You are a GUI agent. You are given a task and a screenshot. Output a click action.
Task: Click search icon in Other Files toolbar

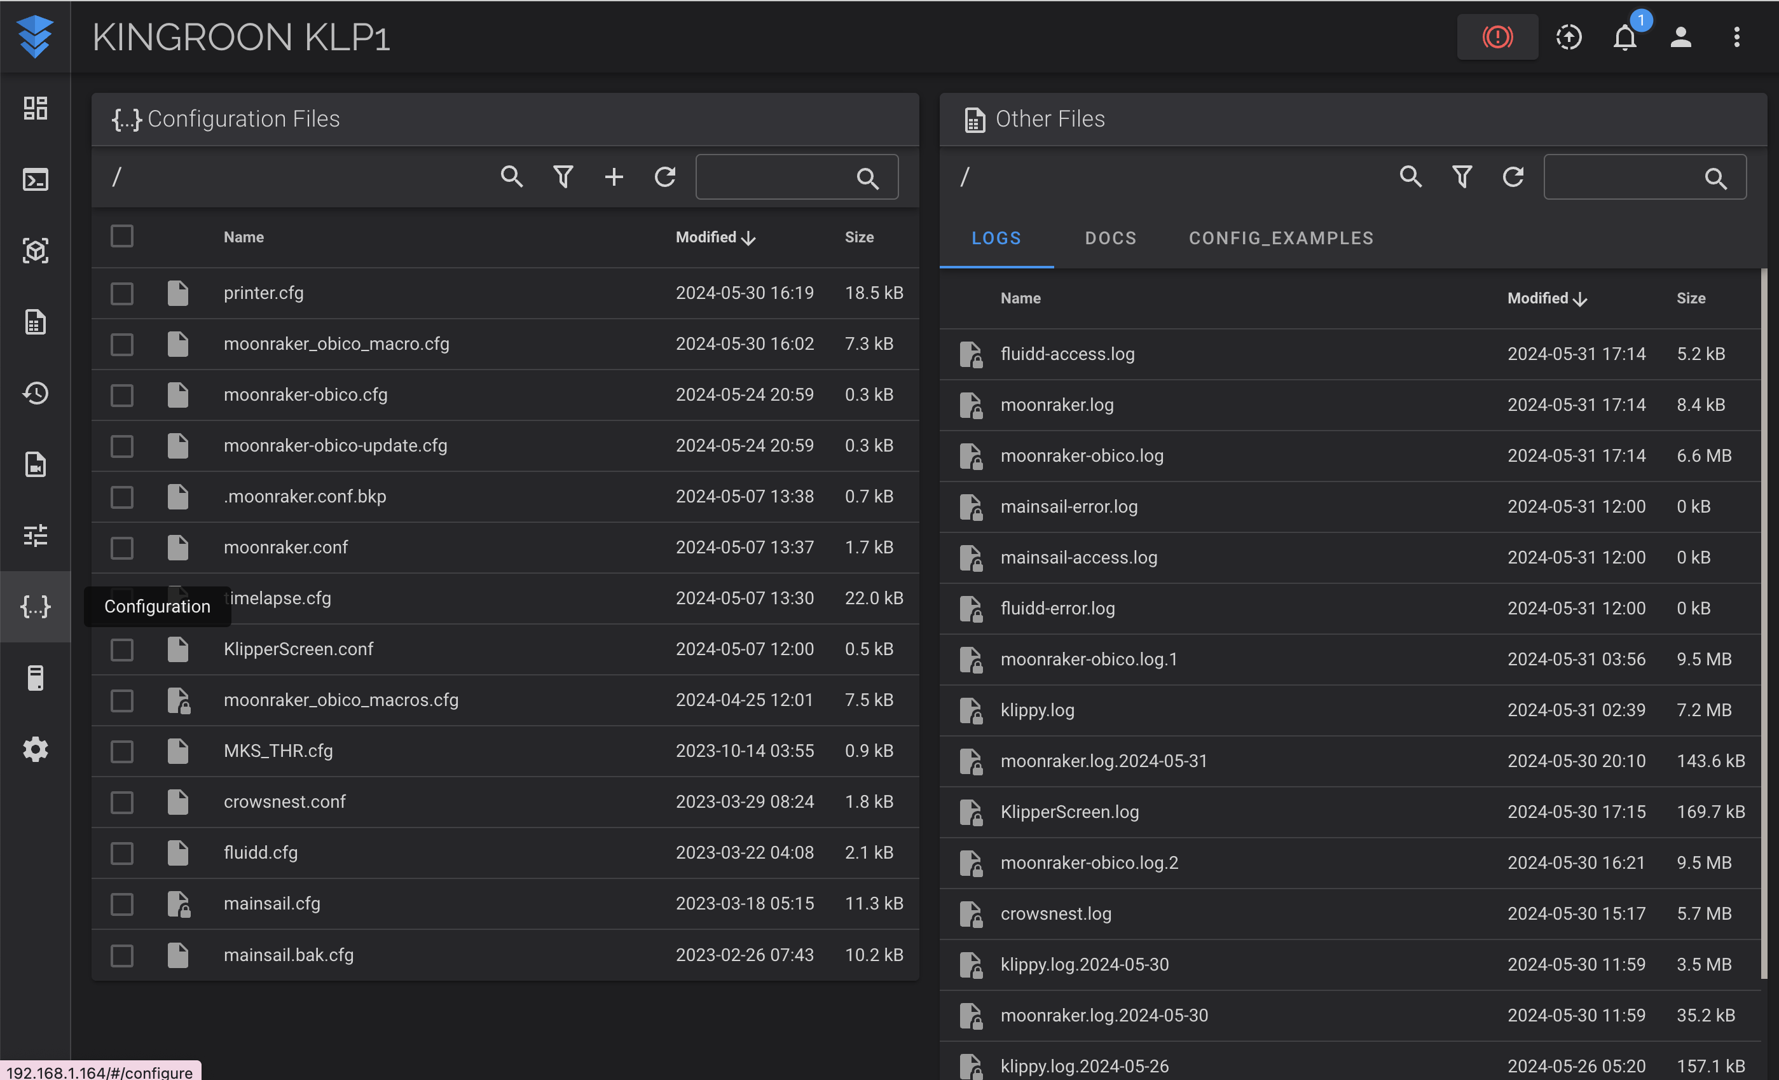1411,176
